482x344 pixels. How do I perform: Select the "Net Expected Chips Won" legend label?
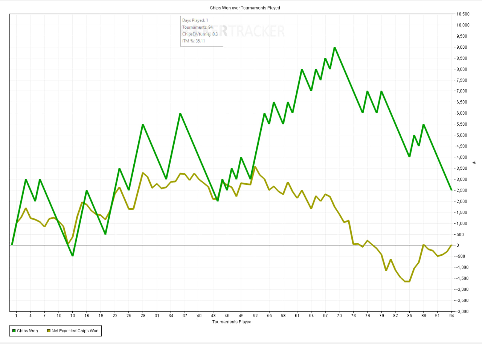coord(75,331)
